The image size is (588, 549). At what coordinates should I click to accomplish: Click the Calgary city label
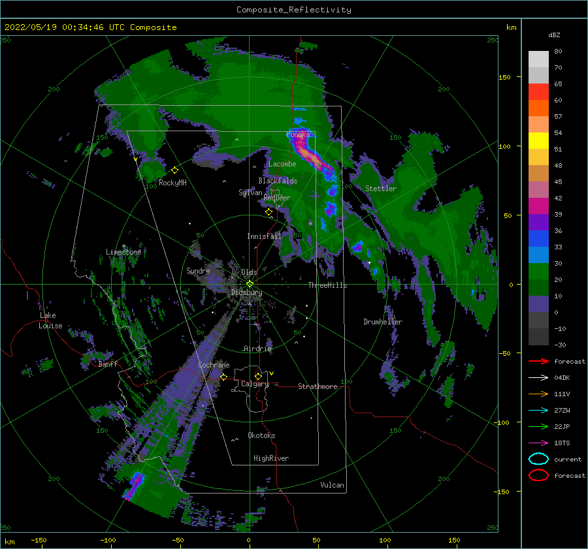255,384
